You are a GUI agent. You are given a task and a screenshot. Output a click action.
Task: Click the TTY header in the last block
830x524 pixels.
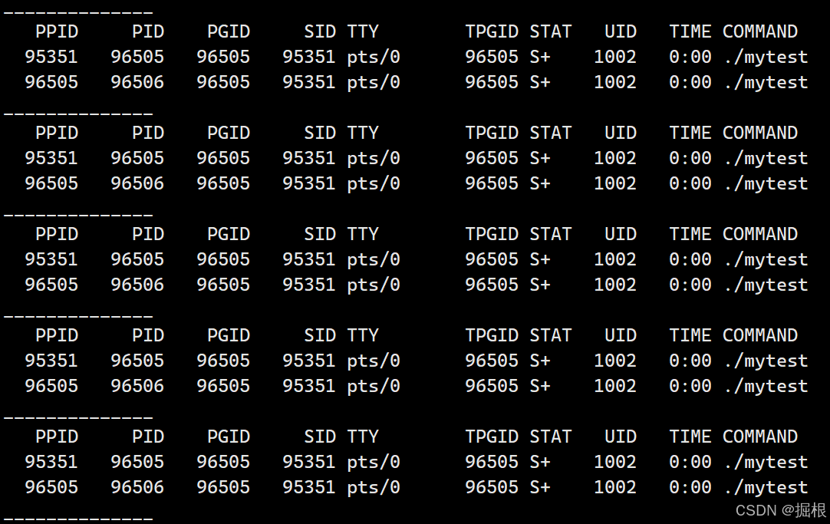[363, 436]
